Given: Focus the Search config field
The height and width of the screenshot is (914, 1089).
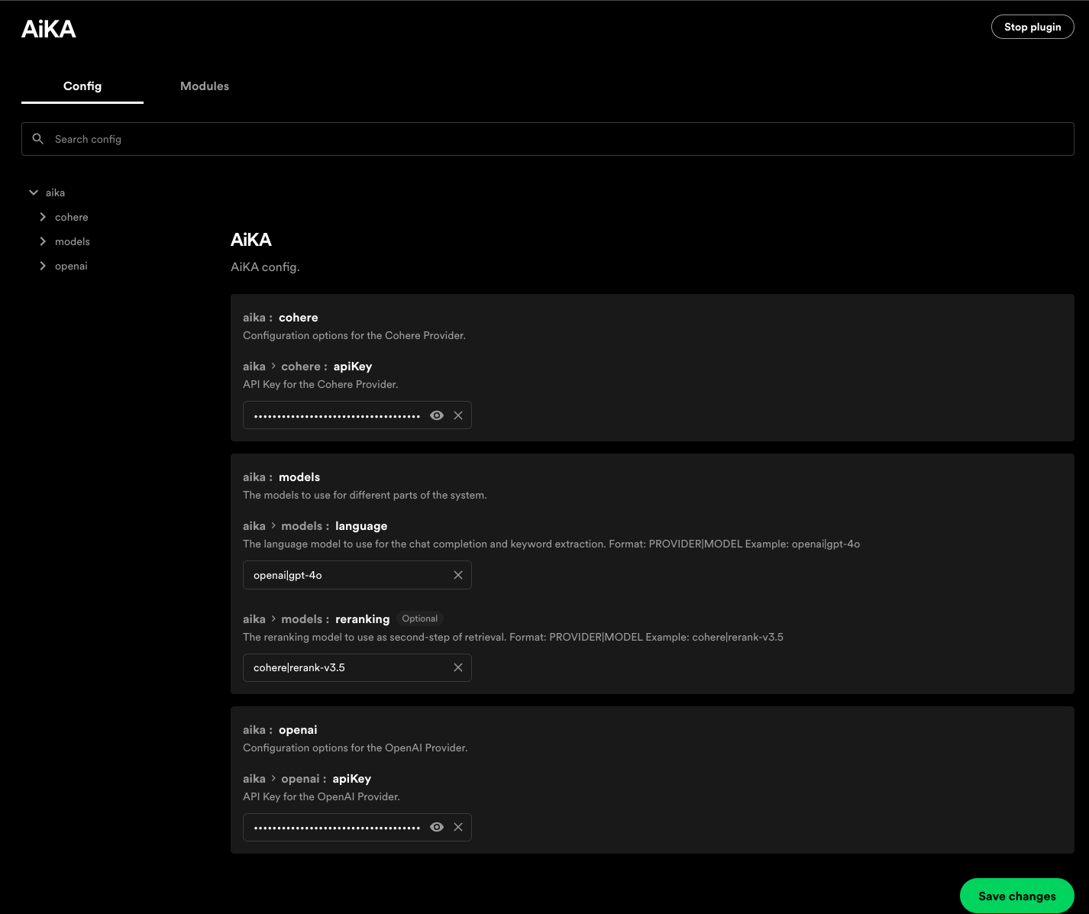Looking at the screenshot, I should [x=548, y=139].
